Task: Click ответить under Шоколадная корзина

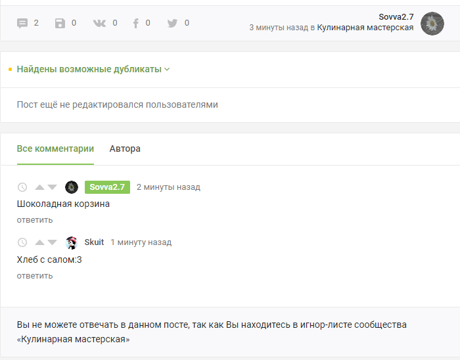Action: point(35,220)
